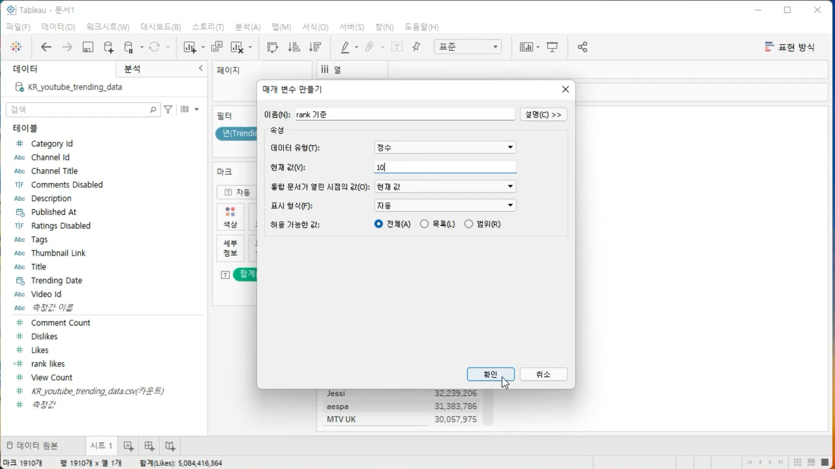This screenshot has width=835, height=469.
Task: Click the share workbook icon
Action: pyautogui.click(x=583, y=47)
